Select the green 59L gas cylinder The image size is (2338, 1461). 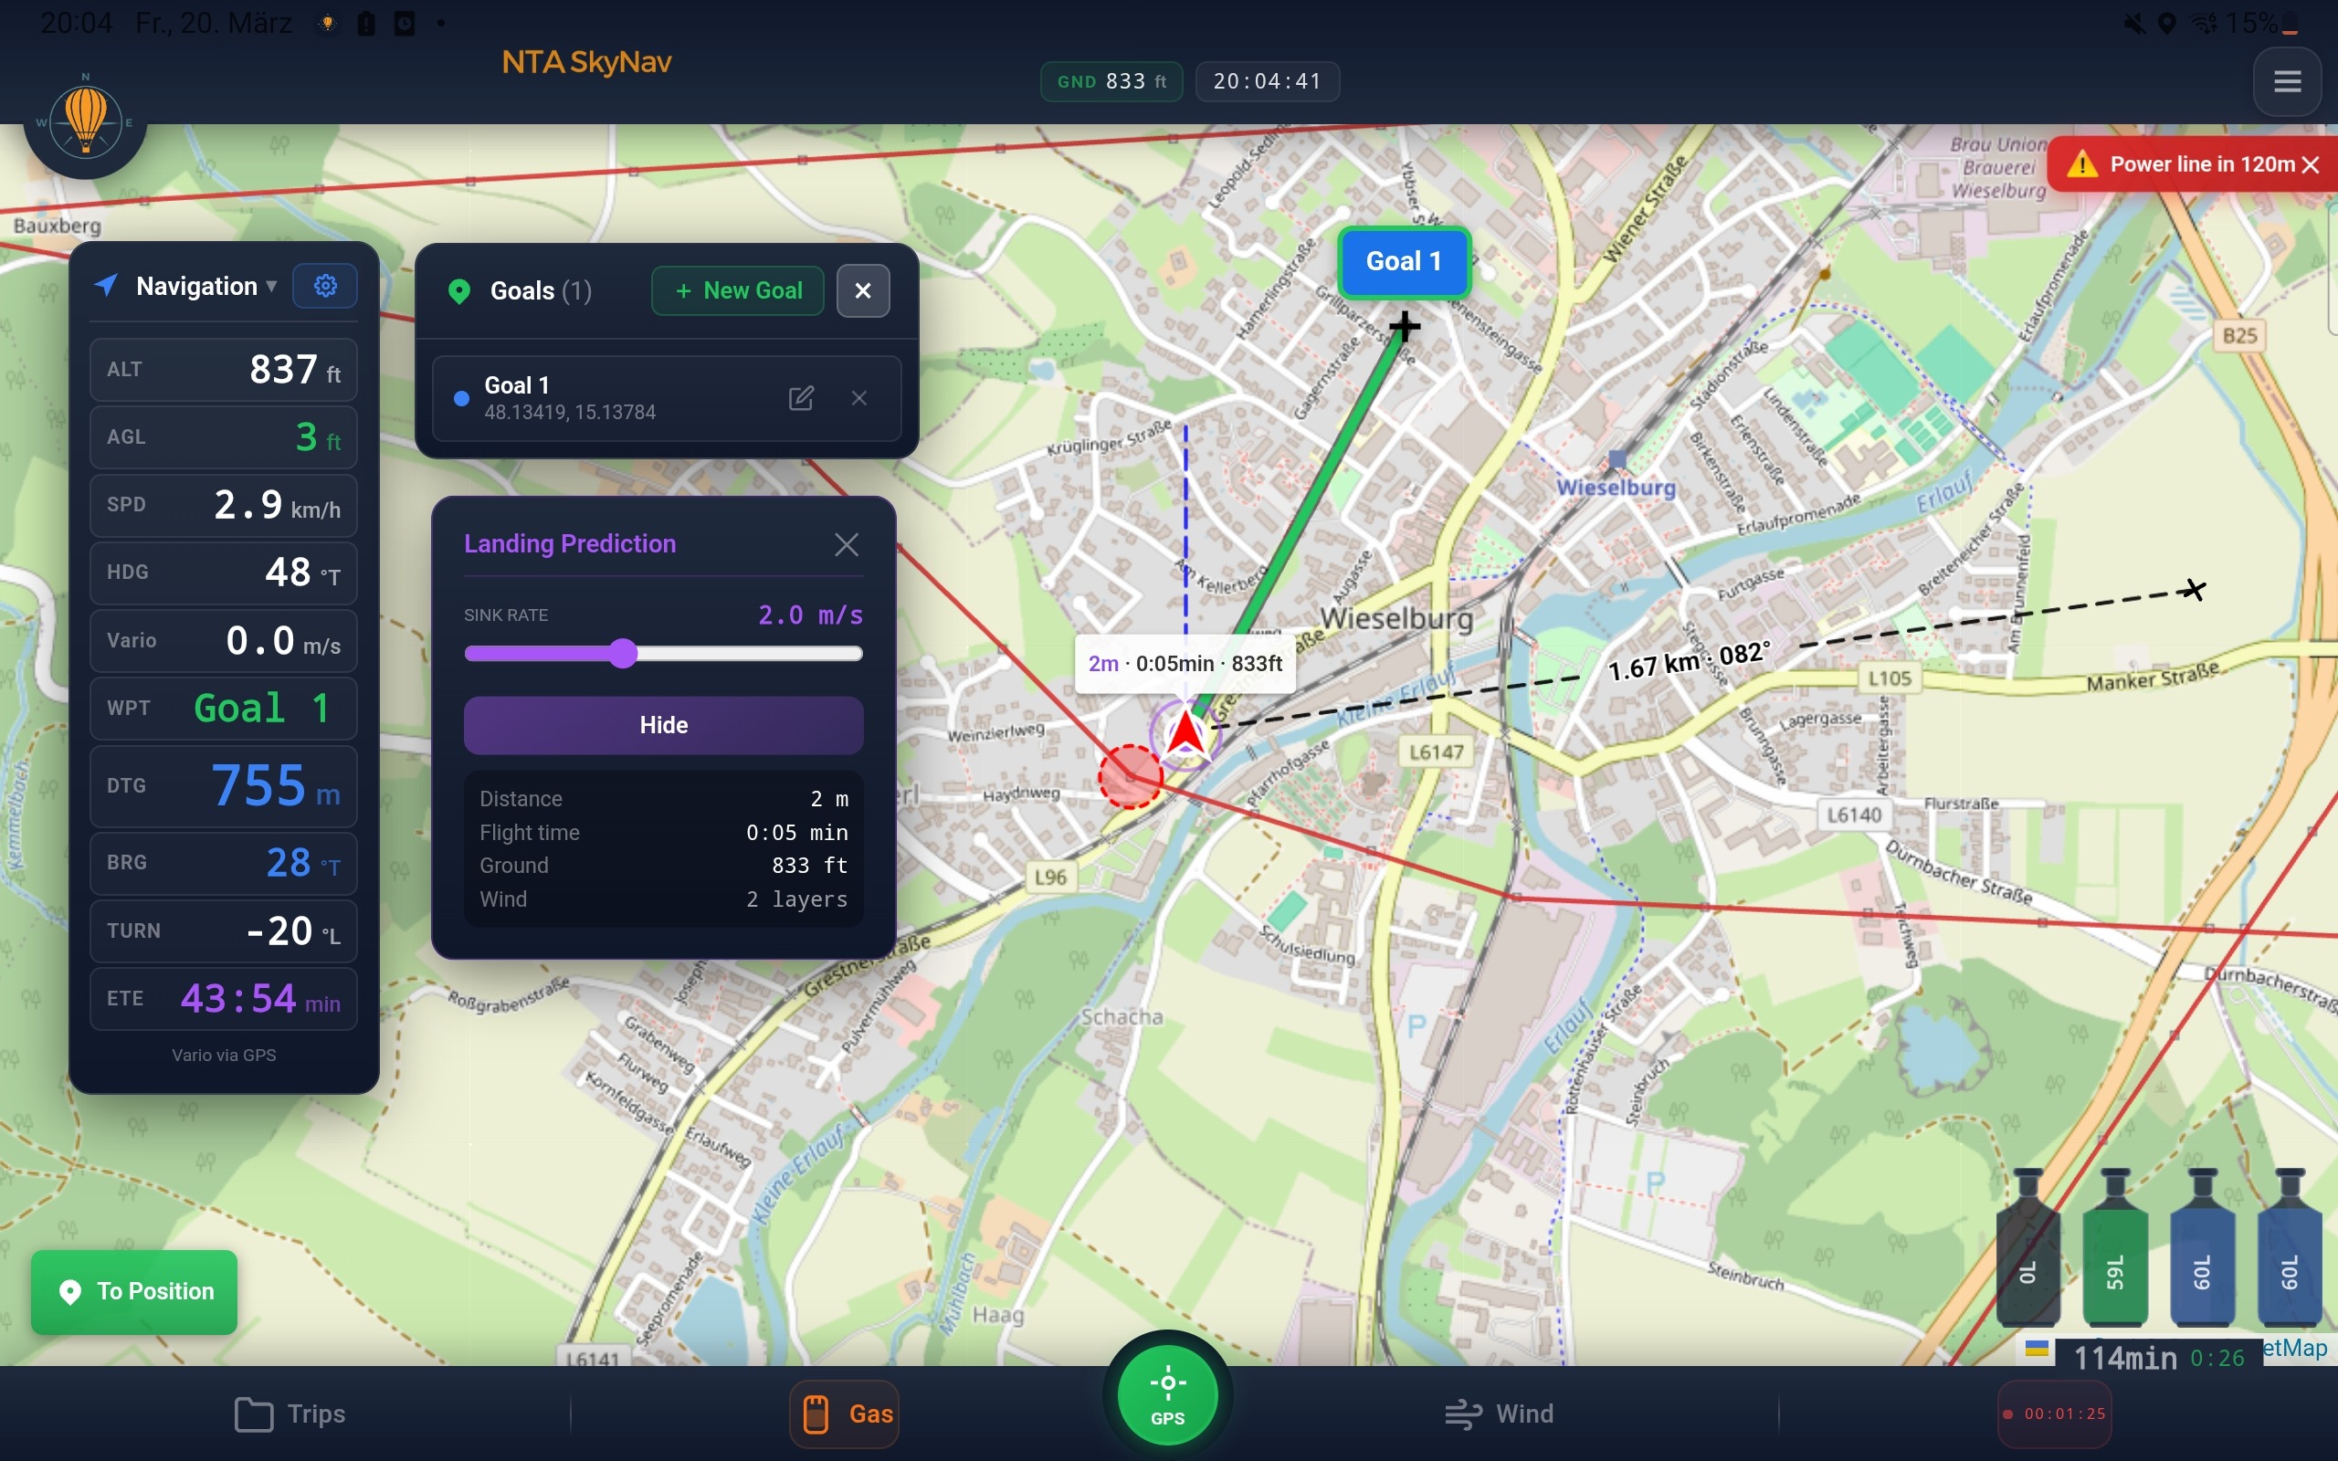pyautogui.click(x=2115, y=1246)
